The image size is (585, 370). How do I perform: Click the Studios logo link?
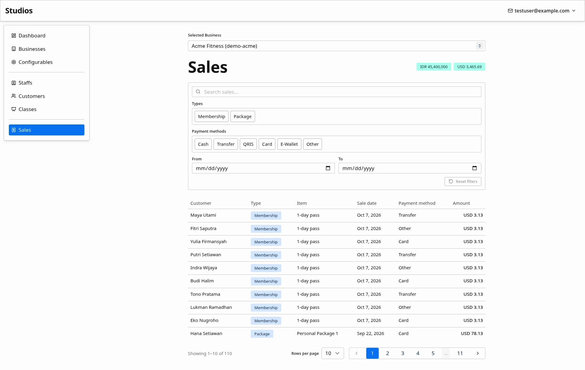19,11
